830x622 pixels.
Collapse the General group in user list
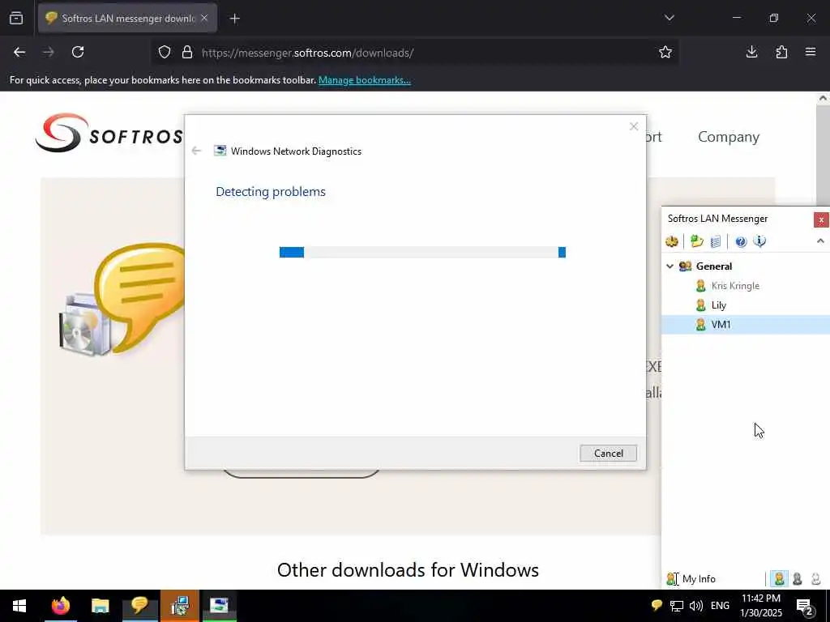click(670, 266)
